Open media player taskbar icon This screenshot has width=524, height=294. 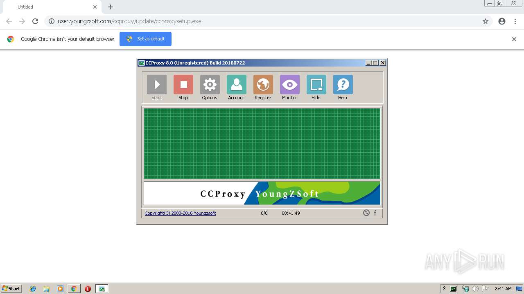pos(60,289)
